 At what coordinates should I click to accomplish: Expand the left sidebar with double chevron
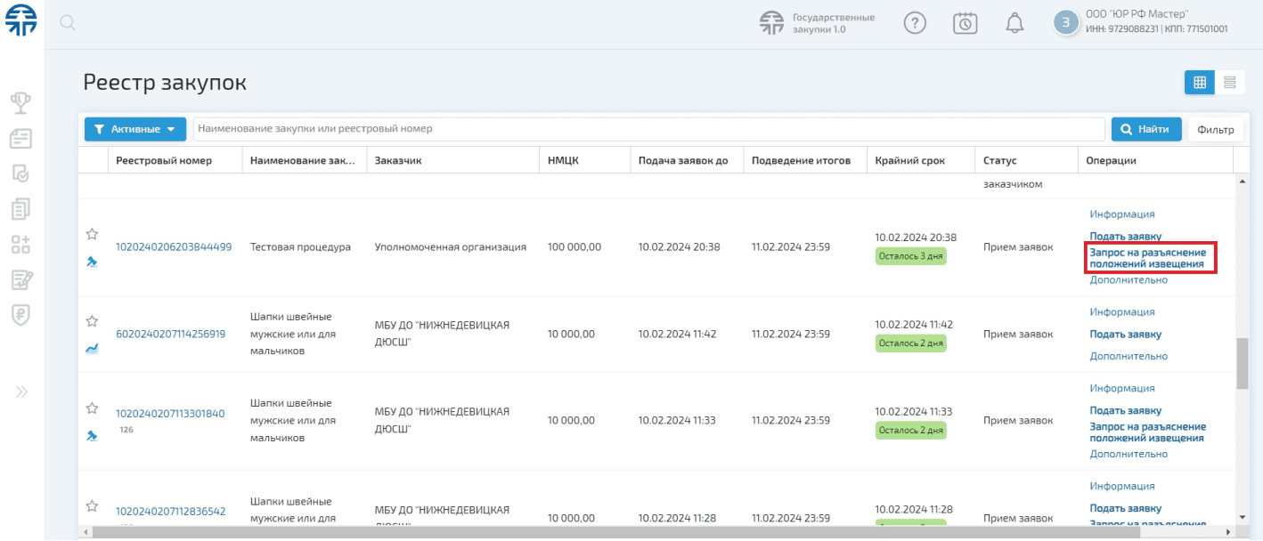pyautogui.click(x=21, y=392)
